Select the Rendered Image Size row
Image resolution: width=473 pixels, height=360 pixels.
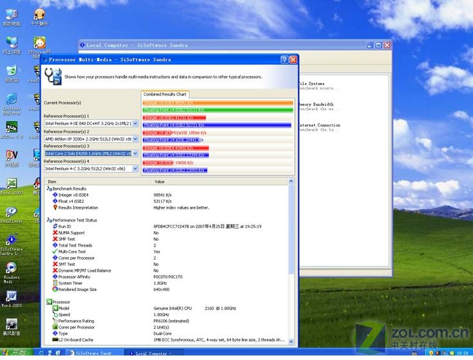pyautogui.click(x=166, y=289)
